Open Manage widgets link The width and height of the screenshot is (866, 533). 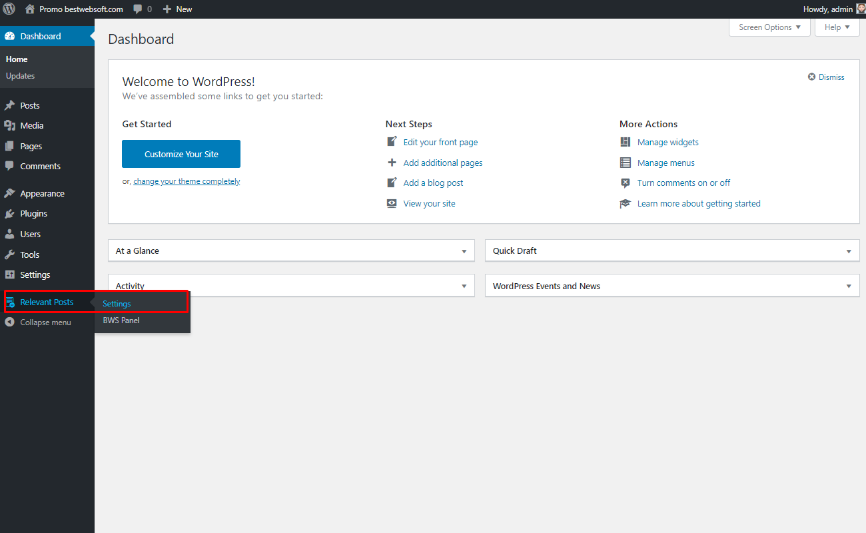pos(668,142)
